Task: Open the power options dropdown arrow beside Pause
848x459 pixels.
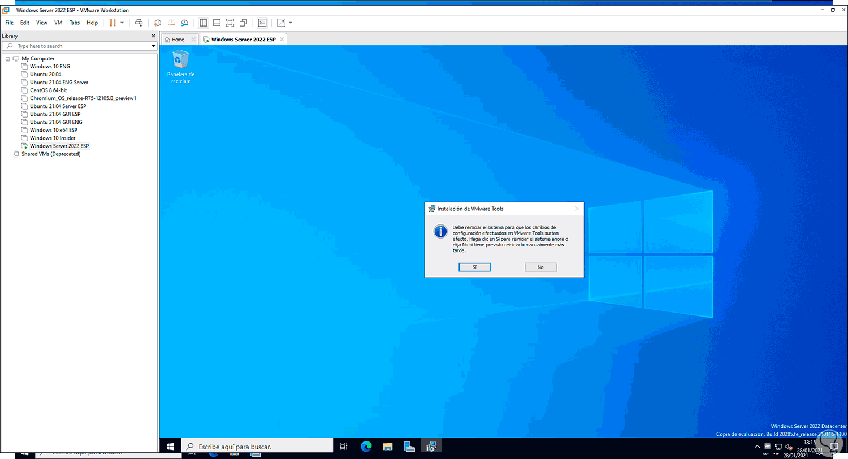Action: (122, 23)
